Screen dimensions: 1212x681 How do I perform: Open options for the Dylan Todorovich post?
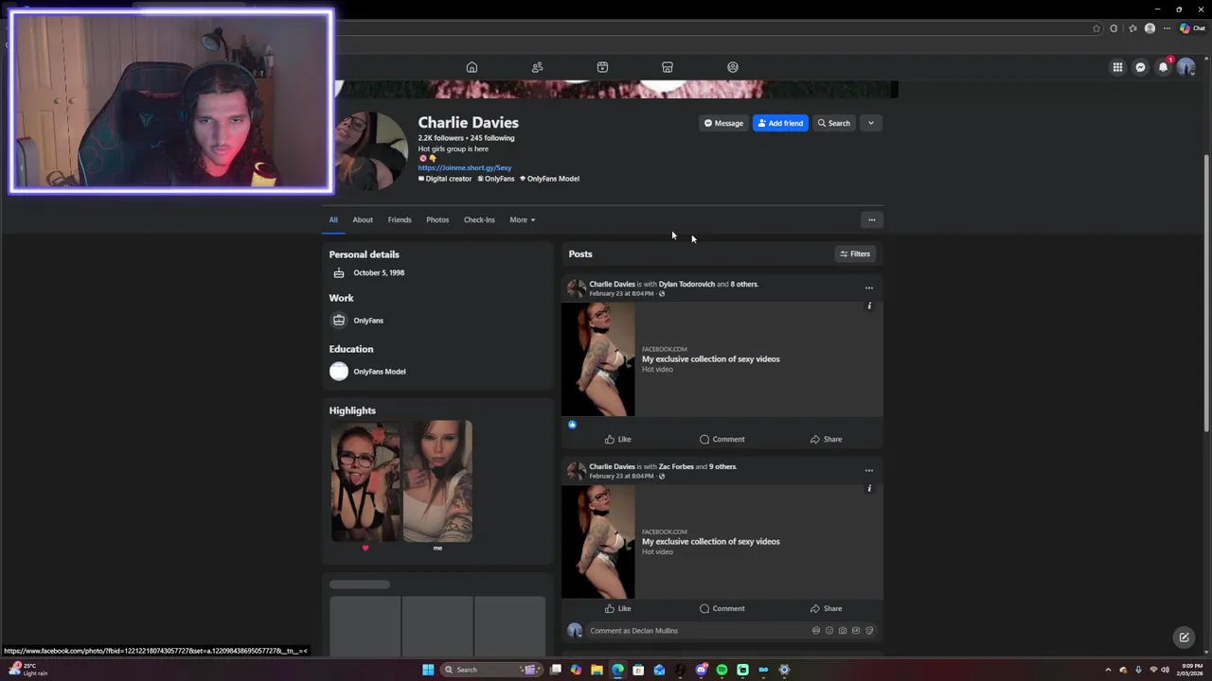(x=869, y=288)
